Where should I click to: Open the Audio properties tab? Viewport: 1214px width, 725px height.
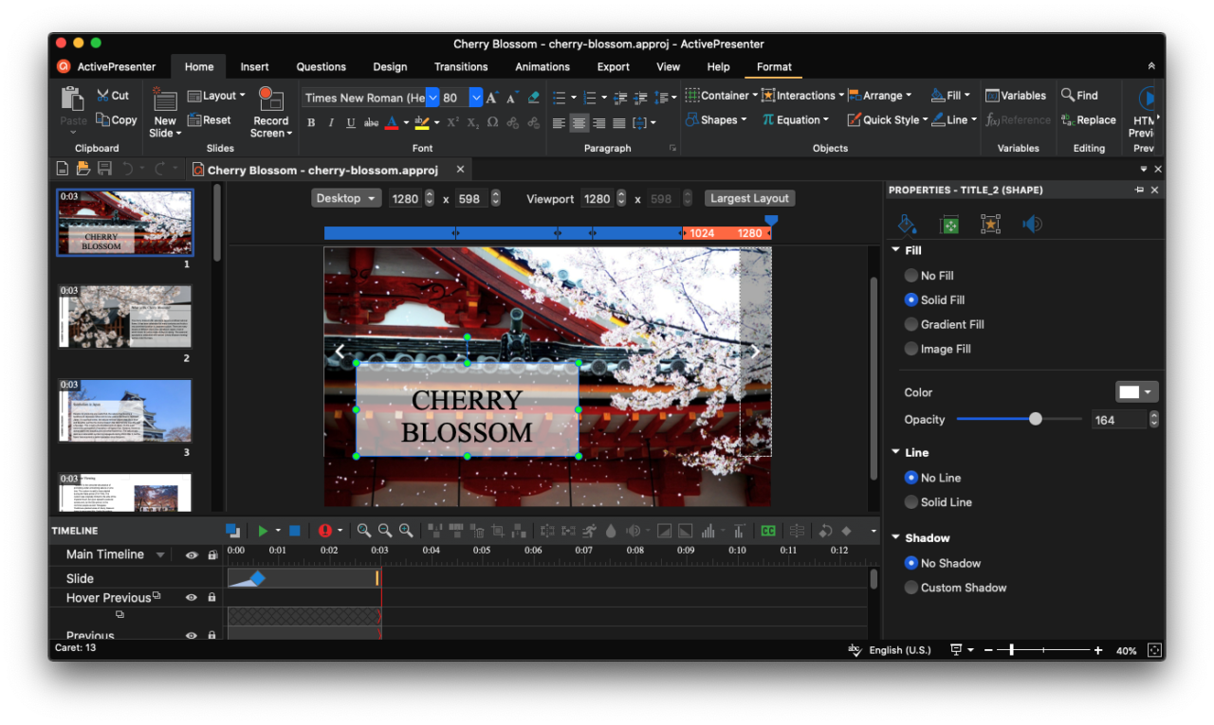tap(1033, 224)
